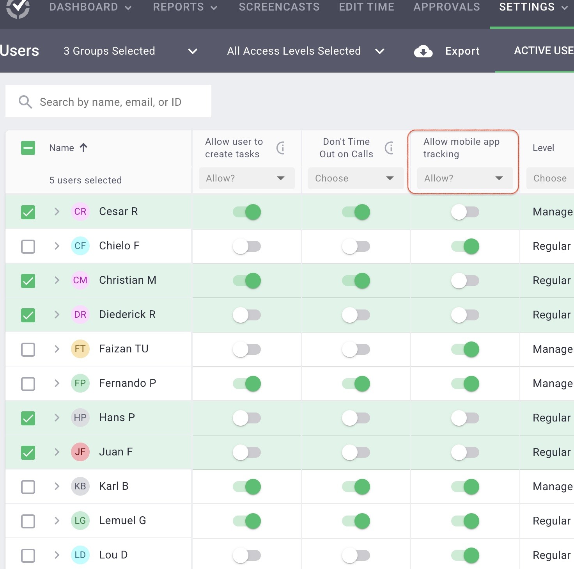Switch to the Active Users tab
Screen dimensions: 574x569
tap(544, 51)
